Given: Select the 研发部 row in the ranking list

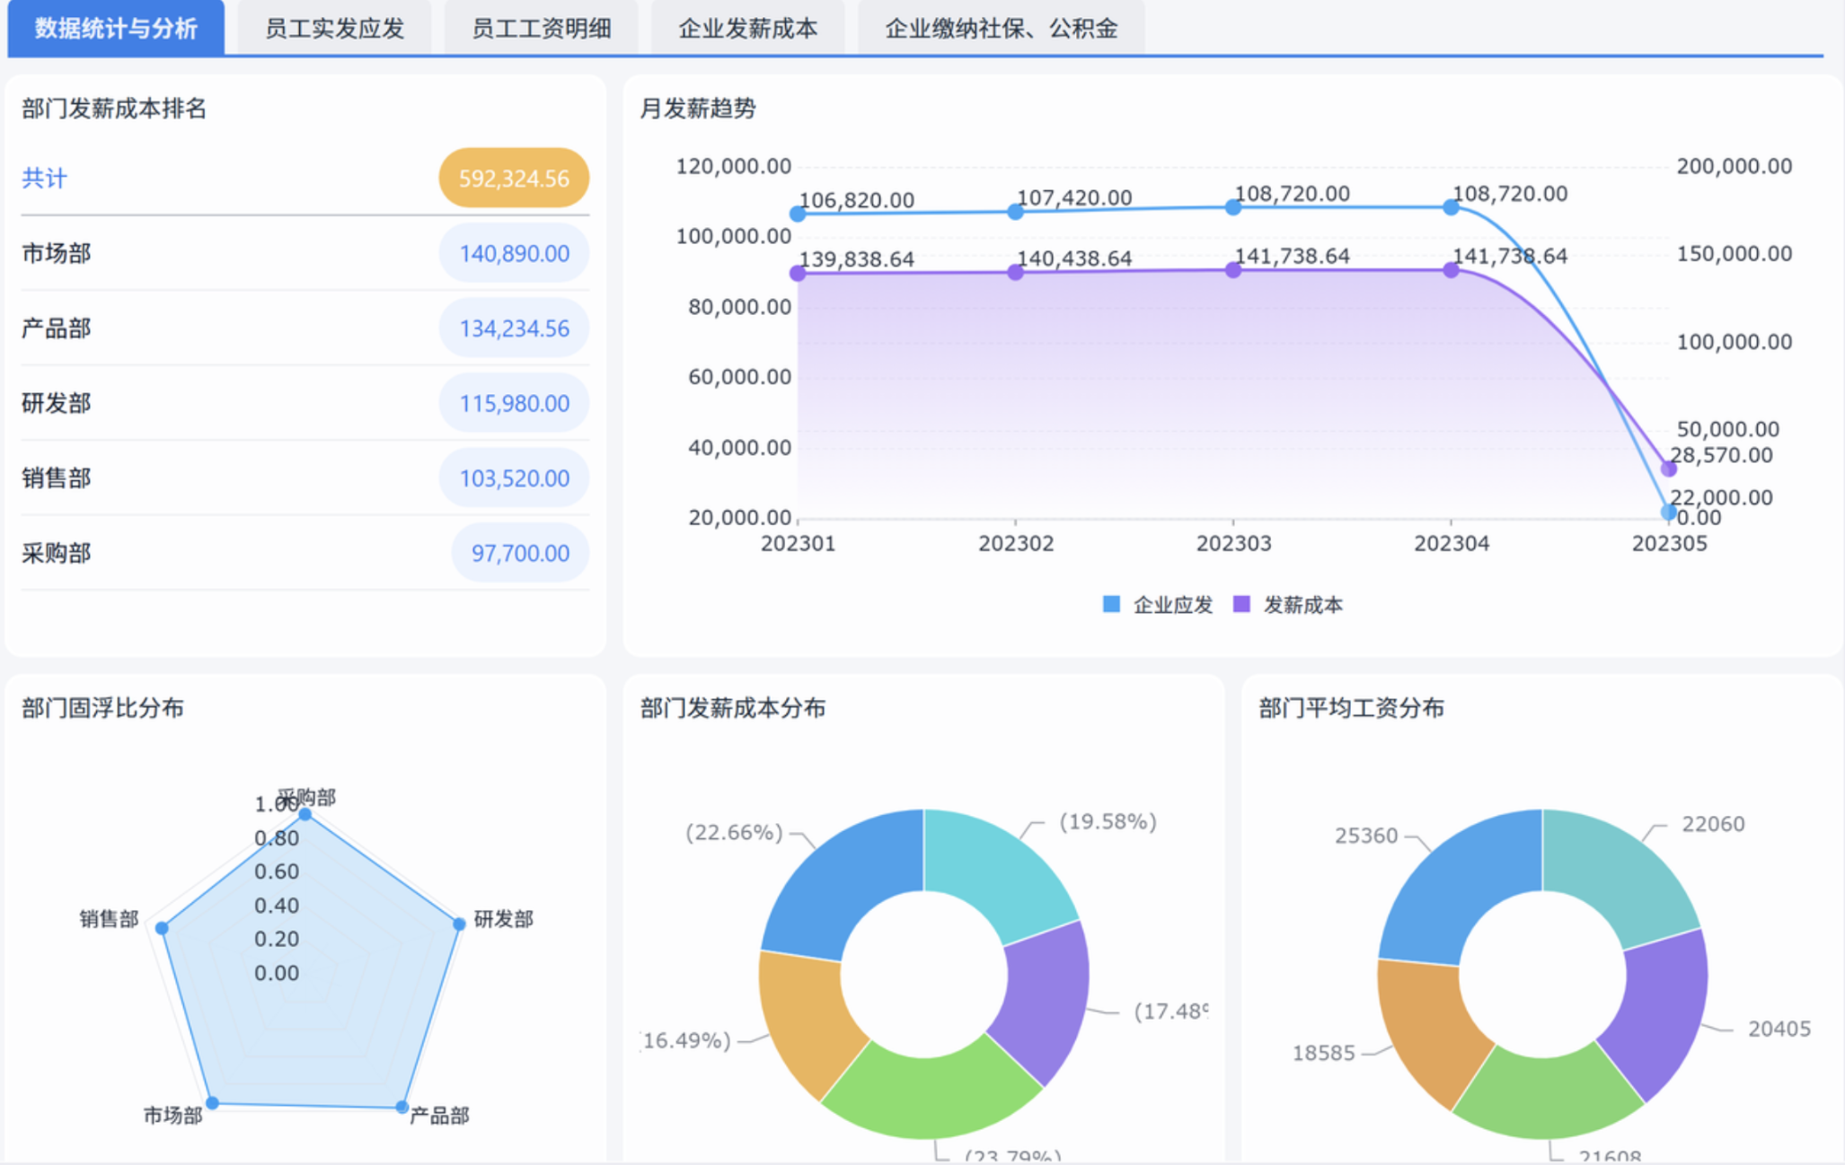Looking at the screenshot, I should pyautogui.click(x=305, y=403).
